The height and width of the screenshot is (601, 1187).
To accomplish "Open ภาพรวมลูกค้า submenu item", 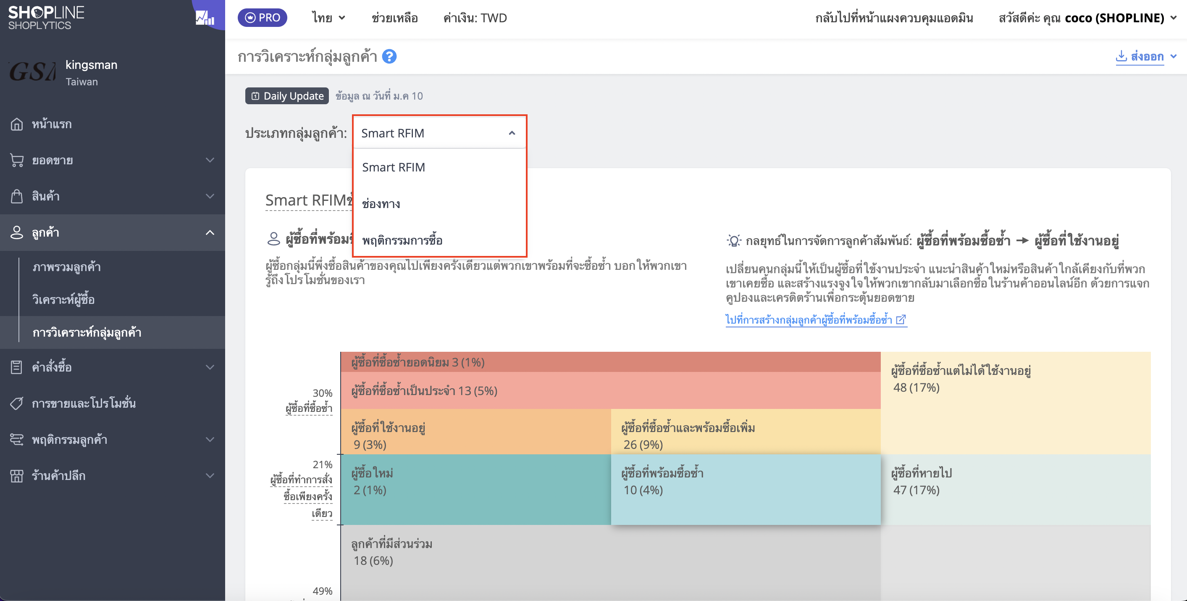I will pyautogui.click(x=66, y=267).
